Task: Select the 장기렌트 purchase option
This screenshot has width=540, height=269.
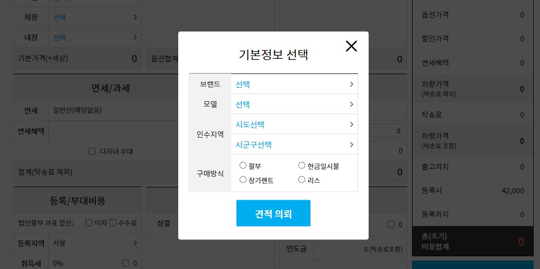Action: (x=243, y=180)
